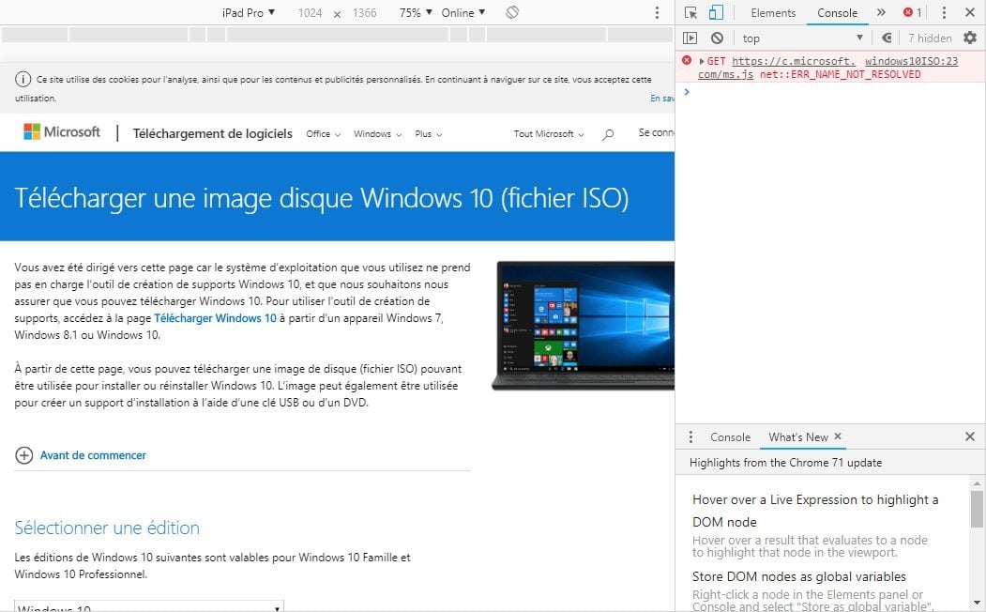Click the live expression eye icon
Image resolution: width=986 pixels, height=612 pixels.
tap(887, 38)
